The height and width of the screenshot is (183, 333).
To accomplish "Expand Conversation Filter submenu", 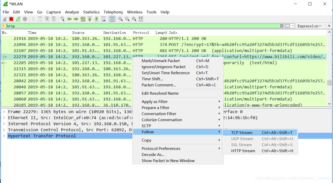I will pos(178,114).
